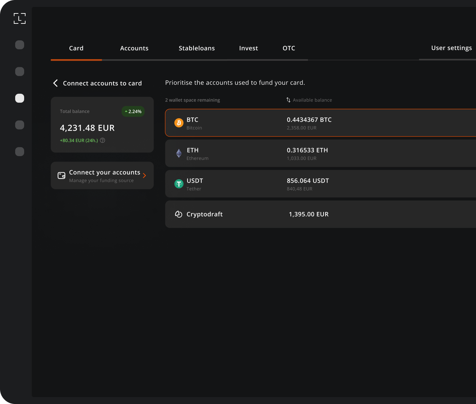Image resolution: width=476 pixels, height=404 pixels.
Task: Click the 2.24% change badge
Action: pyautogui.click(x=133, y=111)
